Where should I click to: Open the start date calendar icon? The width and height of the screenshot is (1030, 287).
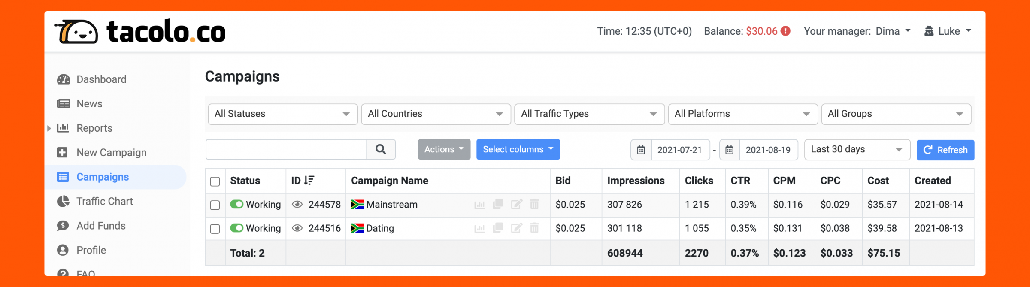(x=641, y=150)
